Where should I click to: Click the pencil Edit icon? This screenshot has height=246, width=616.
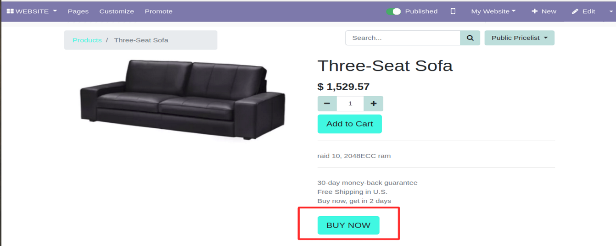tap(575, 11)
